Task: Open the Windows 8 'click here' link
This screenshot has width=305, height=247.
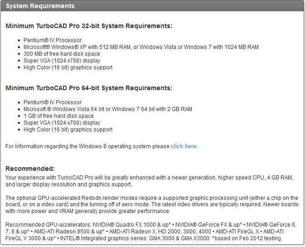Action: click(184, 146)
